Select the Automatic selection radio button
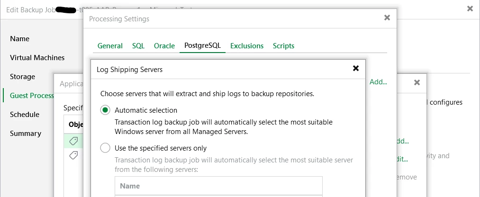This screenshot has height=197, width=480. pyautogui.click(x=105, y=110)
